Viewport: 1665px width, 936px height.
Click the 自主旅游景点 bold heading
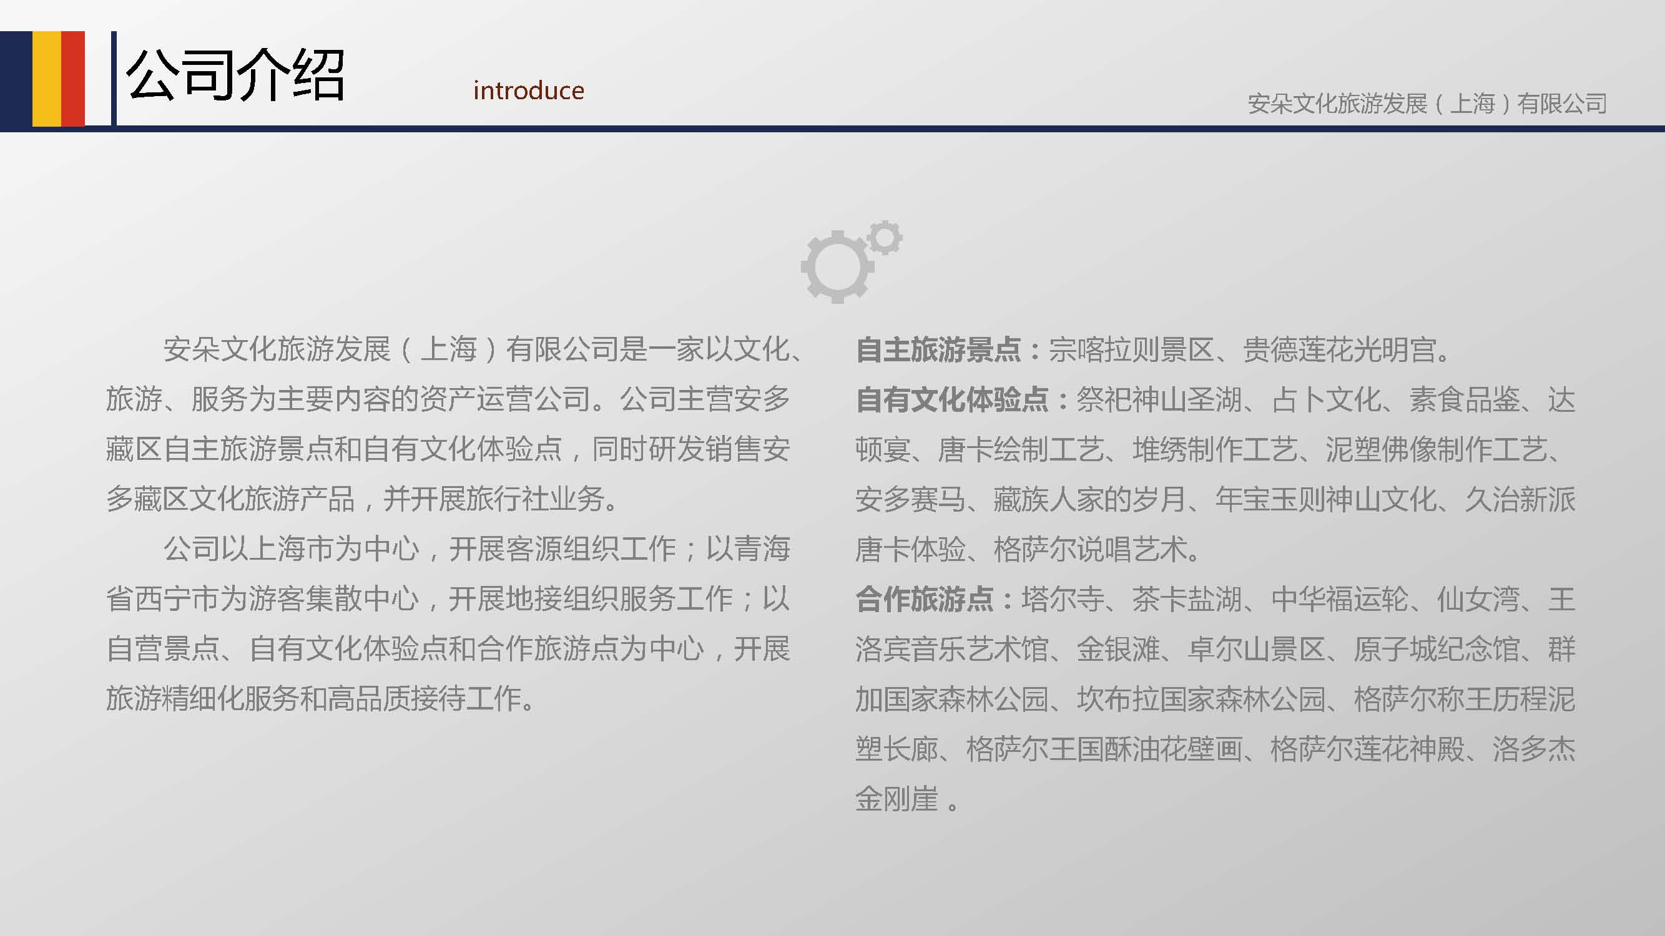click(938, 350)
